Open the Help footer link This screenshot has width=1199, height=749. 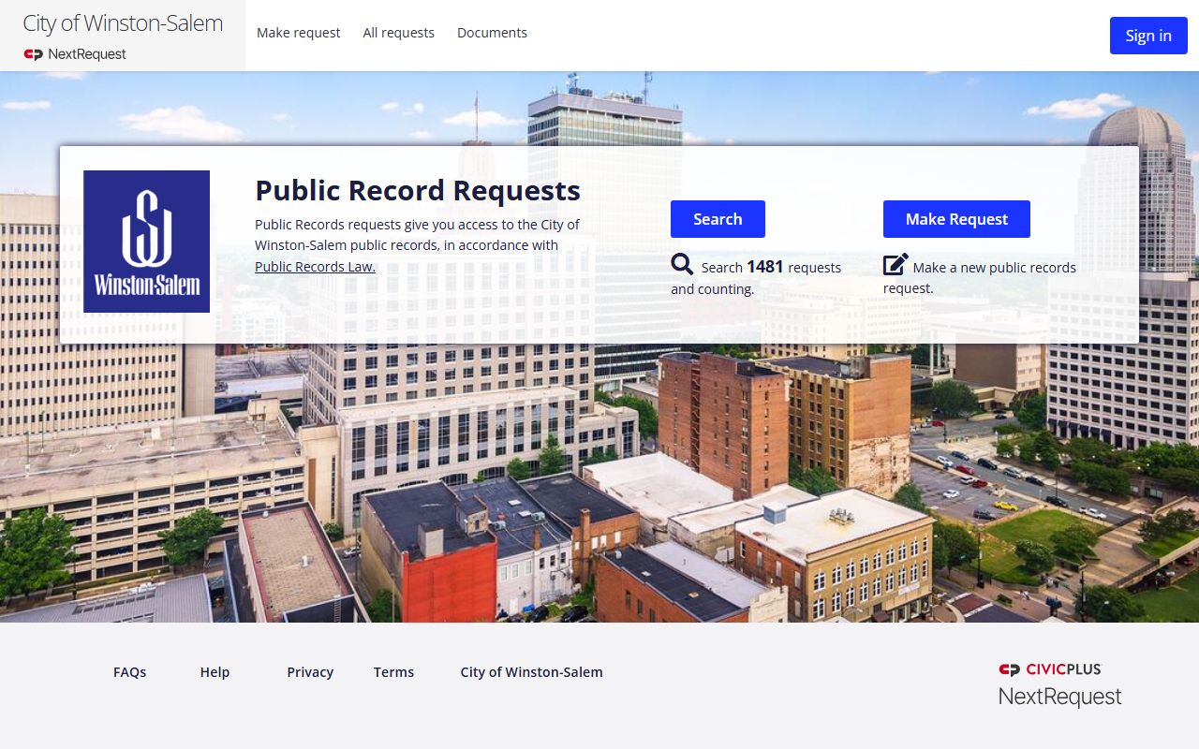click(x=215, y=672)
